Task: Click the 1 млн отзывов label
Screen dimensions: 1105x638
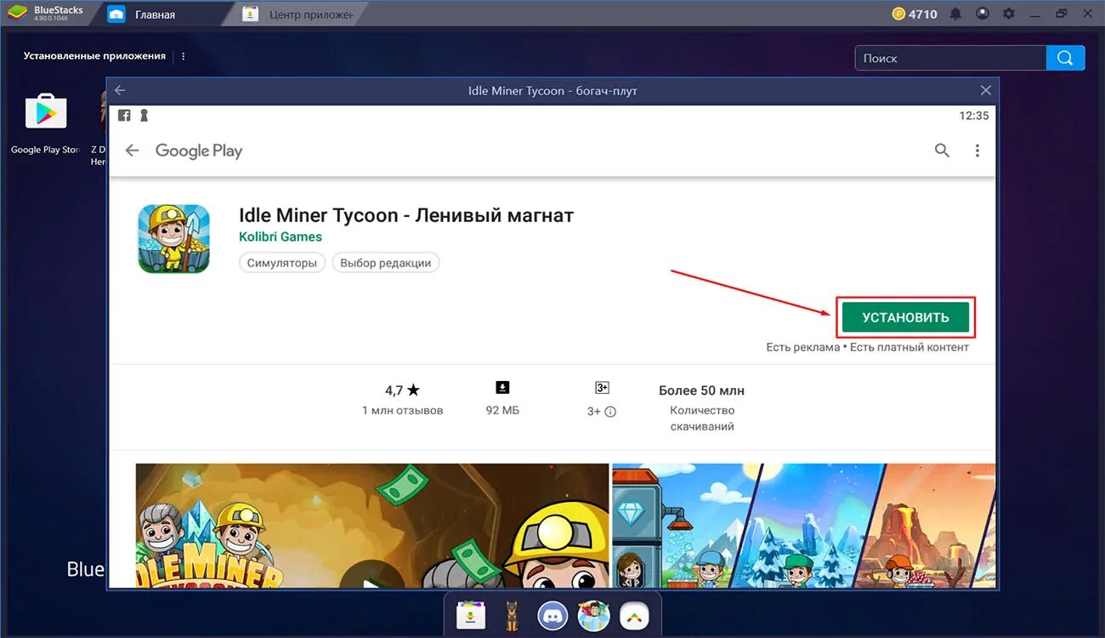Action: (x=402, y=411)
